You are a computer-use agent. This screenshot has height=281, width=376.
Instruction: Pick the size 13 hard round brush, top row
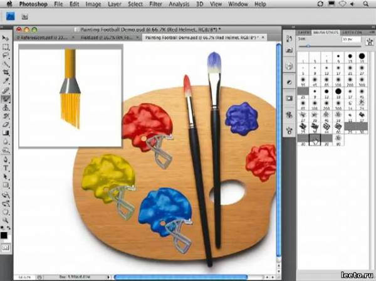click(350, 56)
